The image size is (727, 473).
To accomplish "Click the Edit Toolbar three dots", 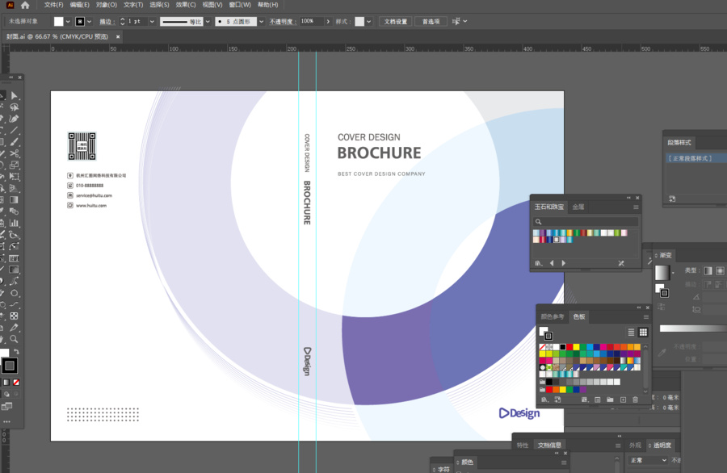I will pos(6,421).
